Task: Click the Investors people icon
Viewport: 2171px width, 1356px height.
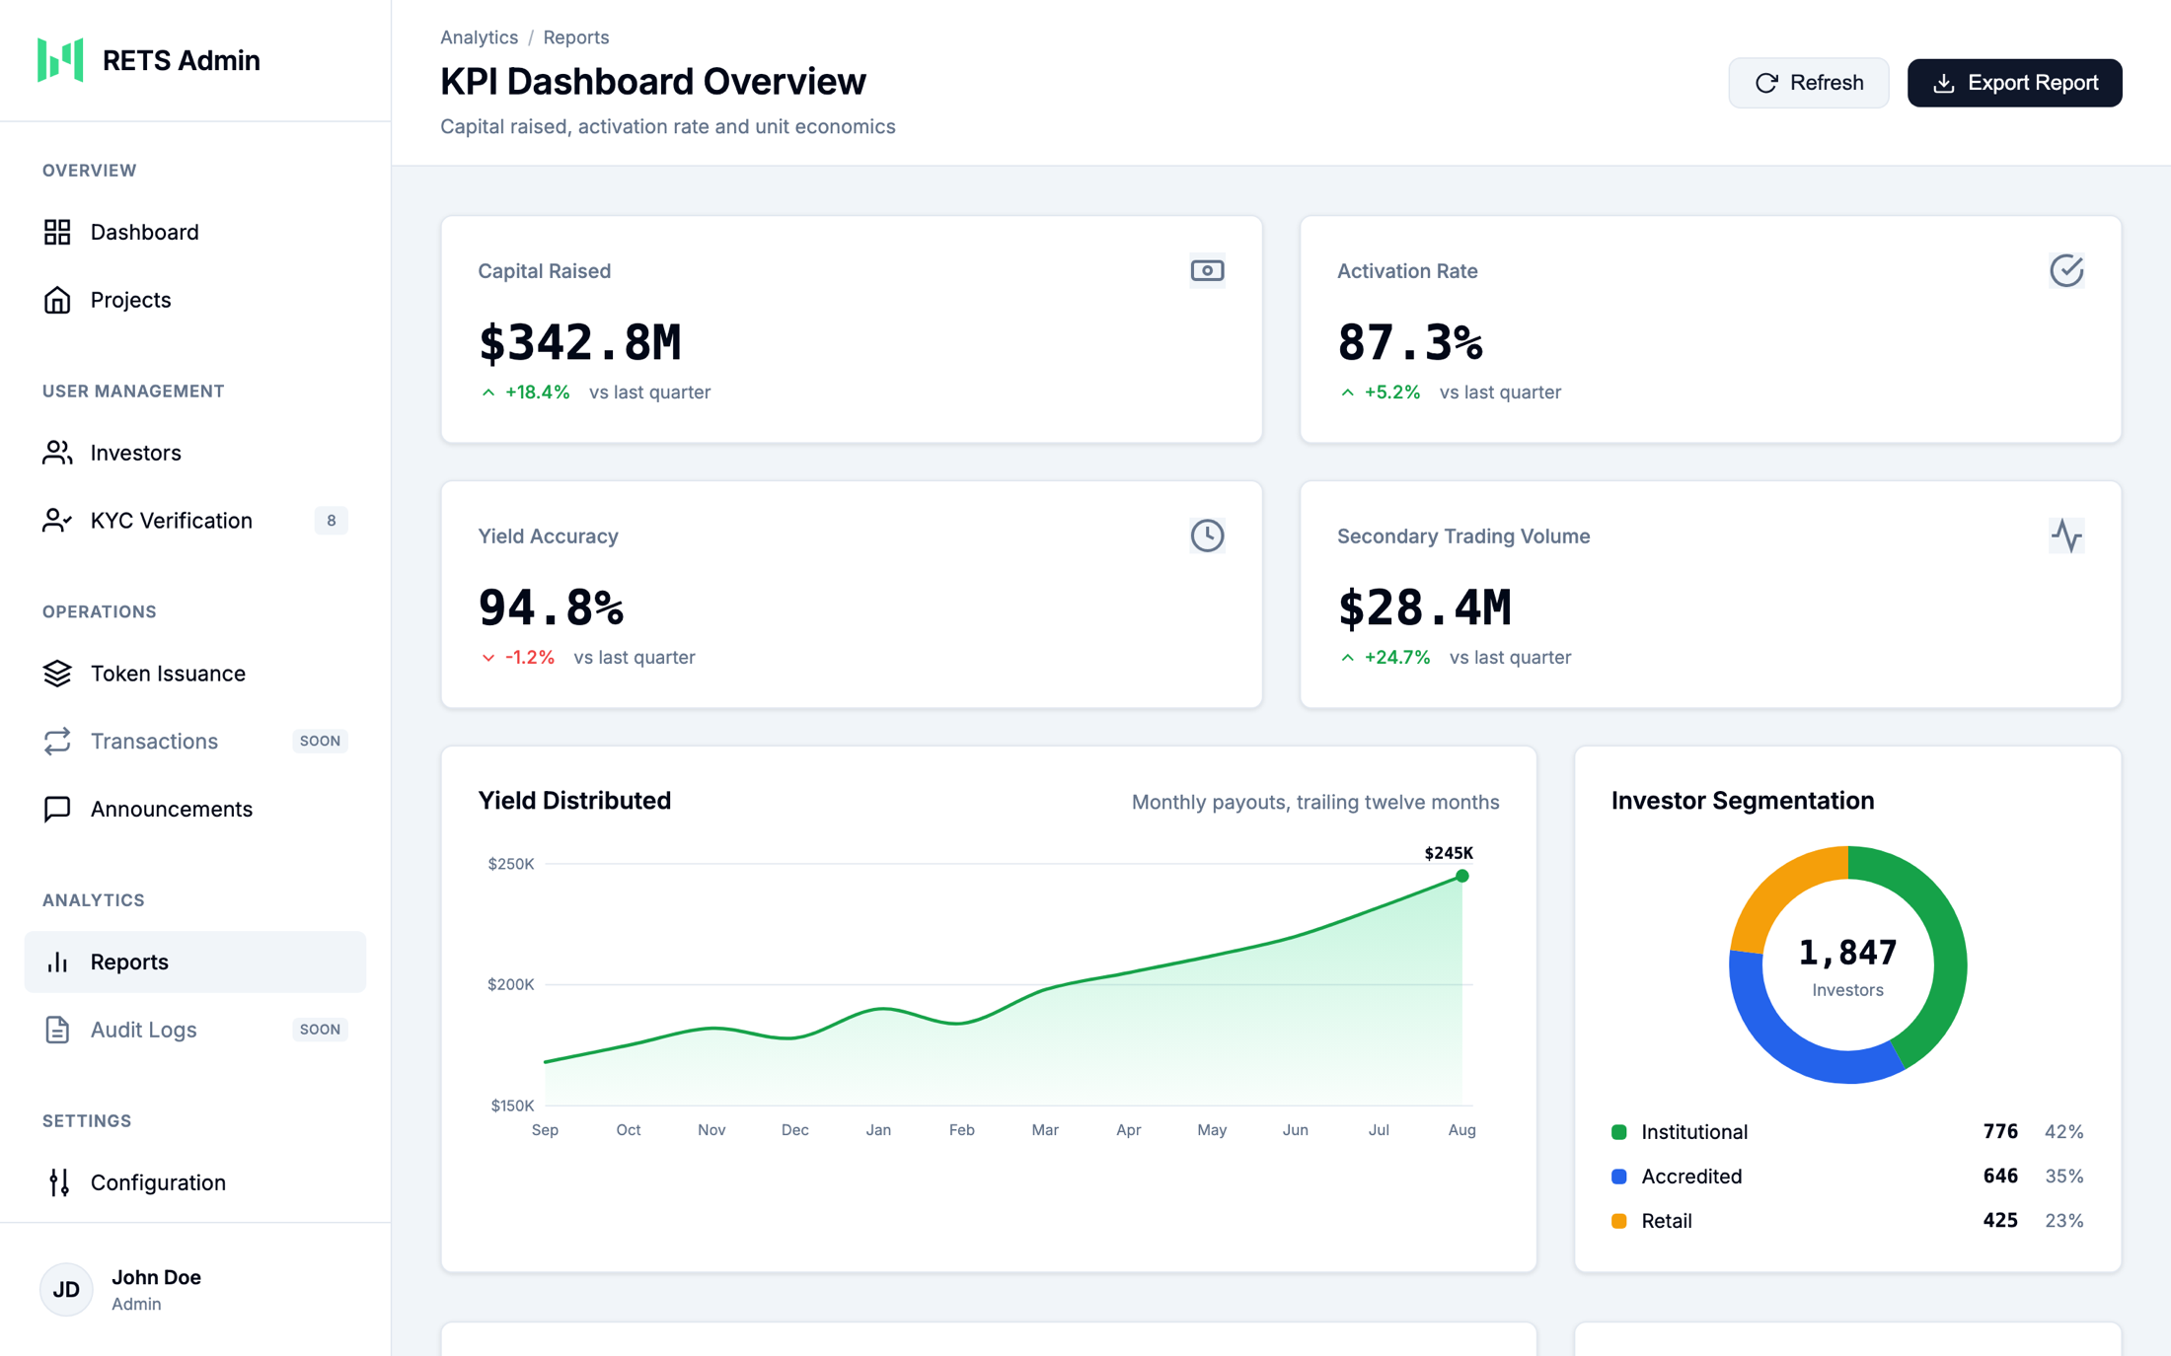Action: [57, 453]
